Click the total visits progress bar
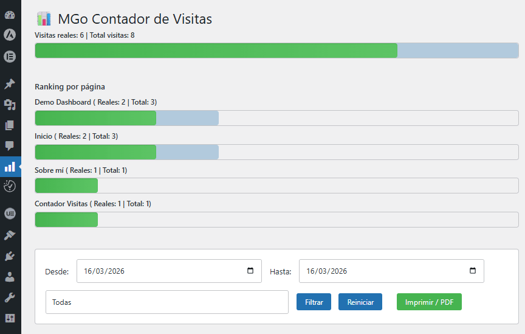525x334 pixels. (276, 50)
